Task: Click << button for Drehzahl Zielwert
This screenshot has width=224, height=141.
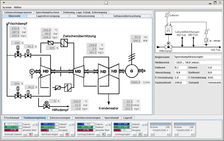Action: 25,134
